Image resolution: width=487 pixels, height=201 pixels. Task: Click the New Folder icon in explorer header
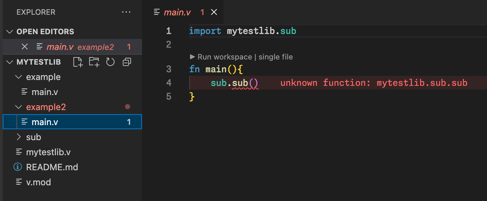[x=94, y=62]
